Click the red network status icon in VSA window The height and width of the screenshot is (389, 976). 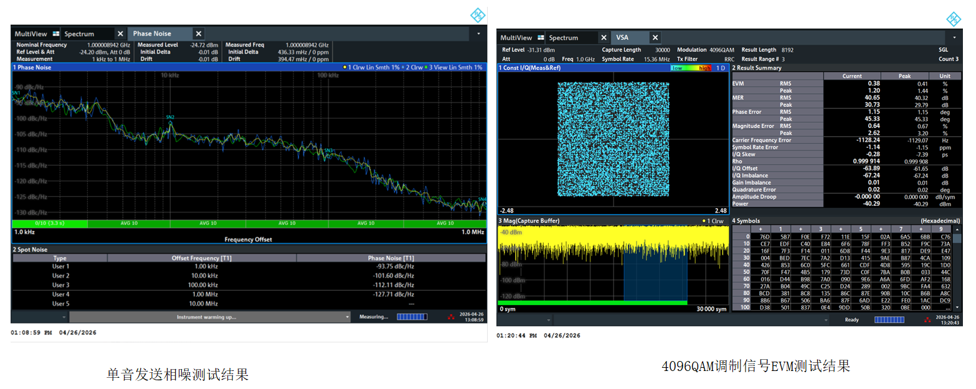click(927, 319)
